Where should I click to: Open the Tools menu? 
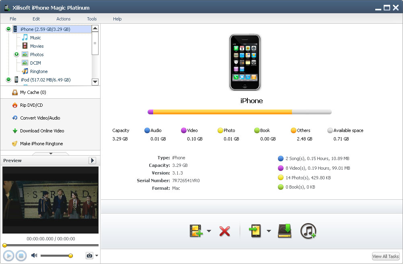pos(92,19)
